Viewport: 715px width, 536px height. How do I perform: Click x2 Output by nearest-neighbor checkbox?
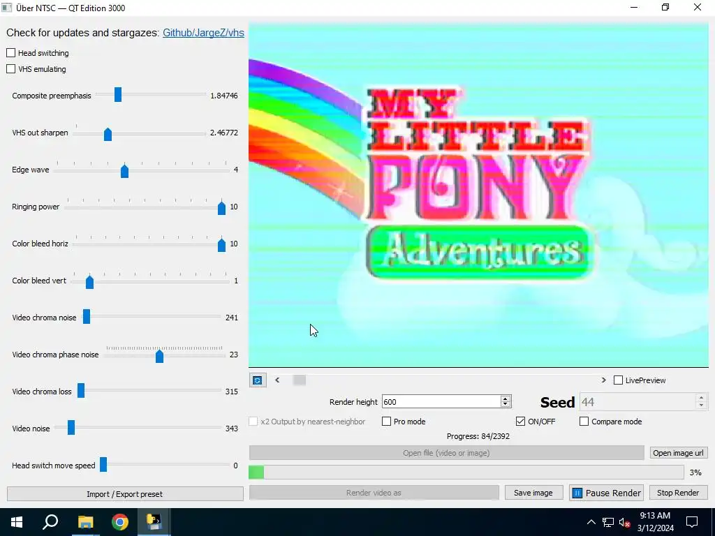(253, 421)
